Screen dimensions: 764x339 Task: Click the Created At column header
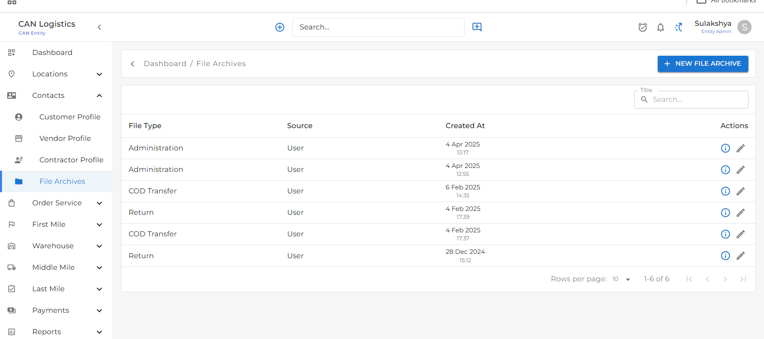pyautogui.click(x=465, y=126)
